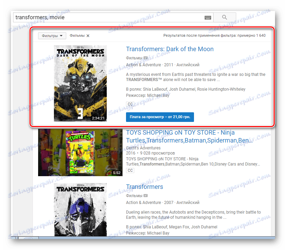286x250 pixels.
Task: Remove the Фильмы filter with X
Action: [x=88, y=36]
